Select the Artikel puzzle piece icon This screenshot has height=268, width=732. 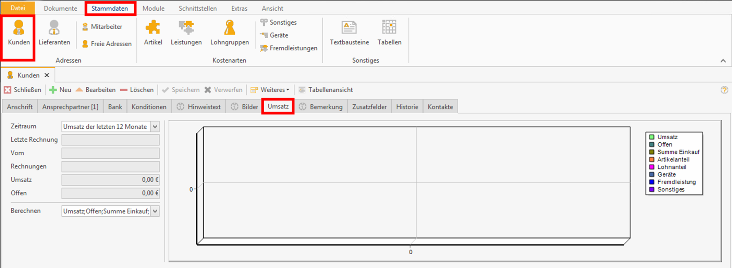[153, 33]
